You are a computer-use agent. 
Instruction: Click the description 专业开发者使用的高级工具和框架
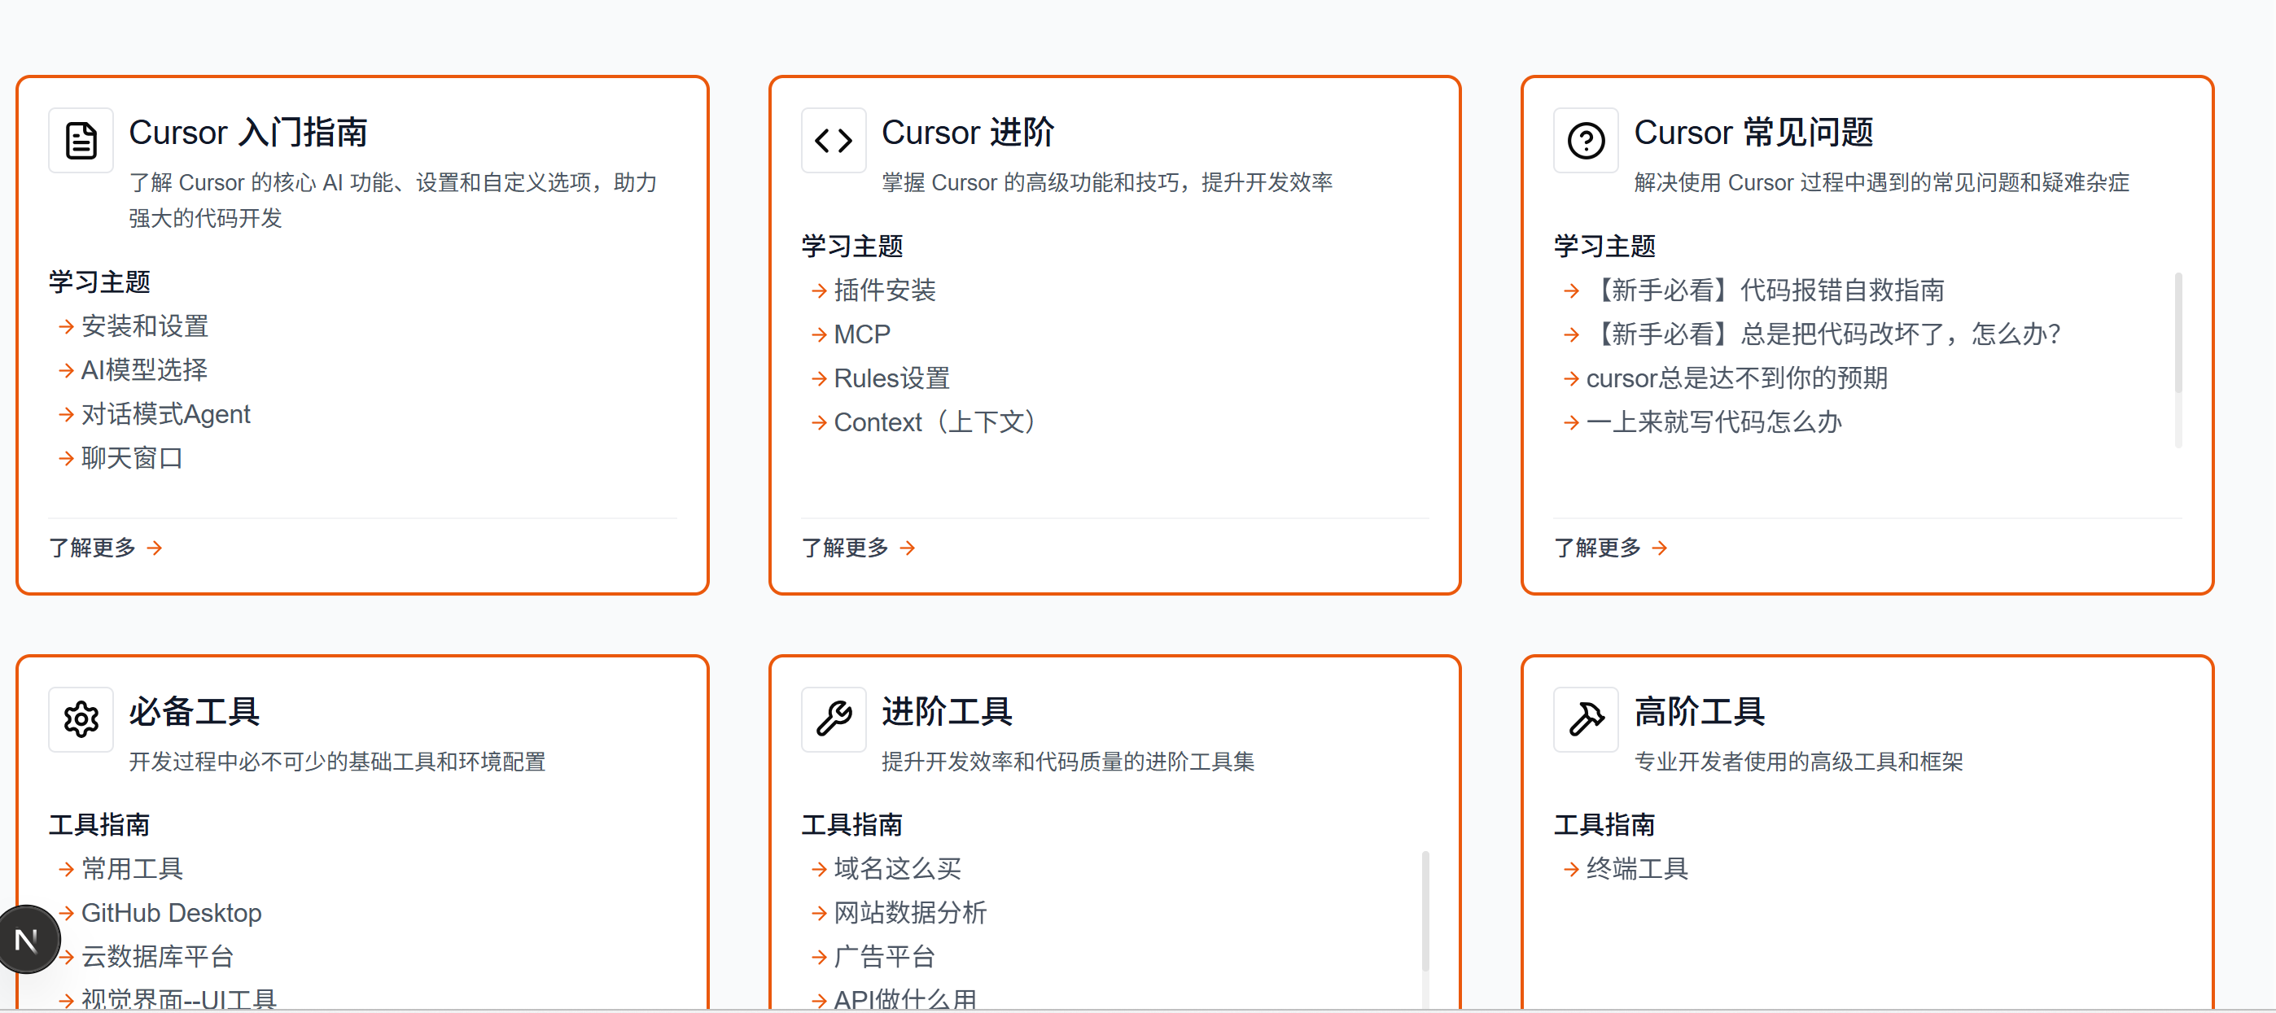(1798, 762)
